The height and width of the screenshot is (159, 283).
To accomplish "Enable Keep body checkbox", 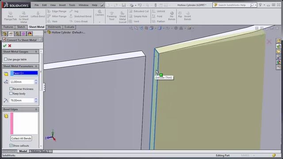I will tap(11, 93).
